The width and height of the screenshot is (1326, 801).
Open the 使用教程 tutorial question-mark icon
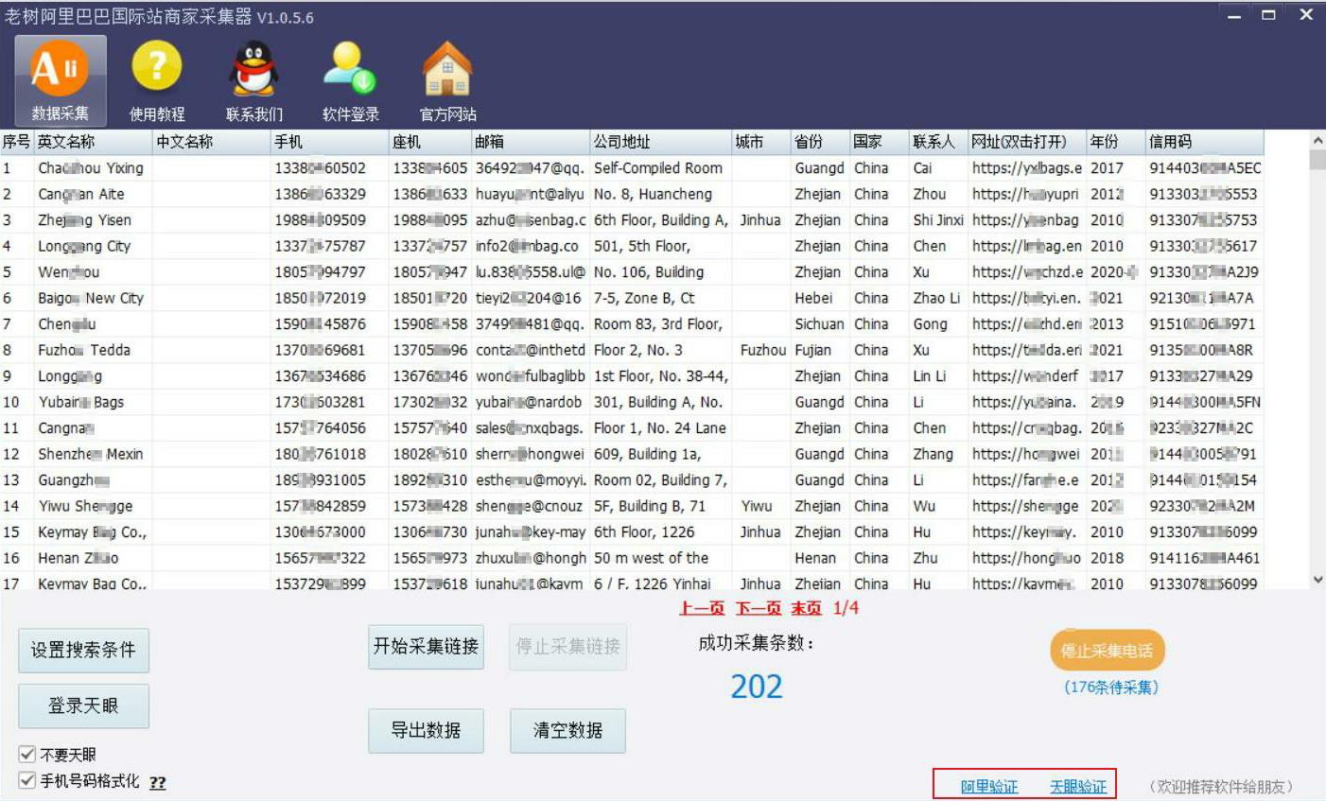point(157,80)
